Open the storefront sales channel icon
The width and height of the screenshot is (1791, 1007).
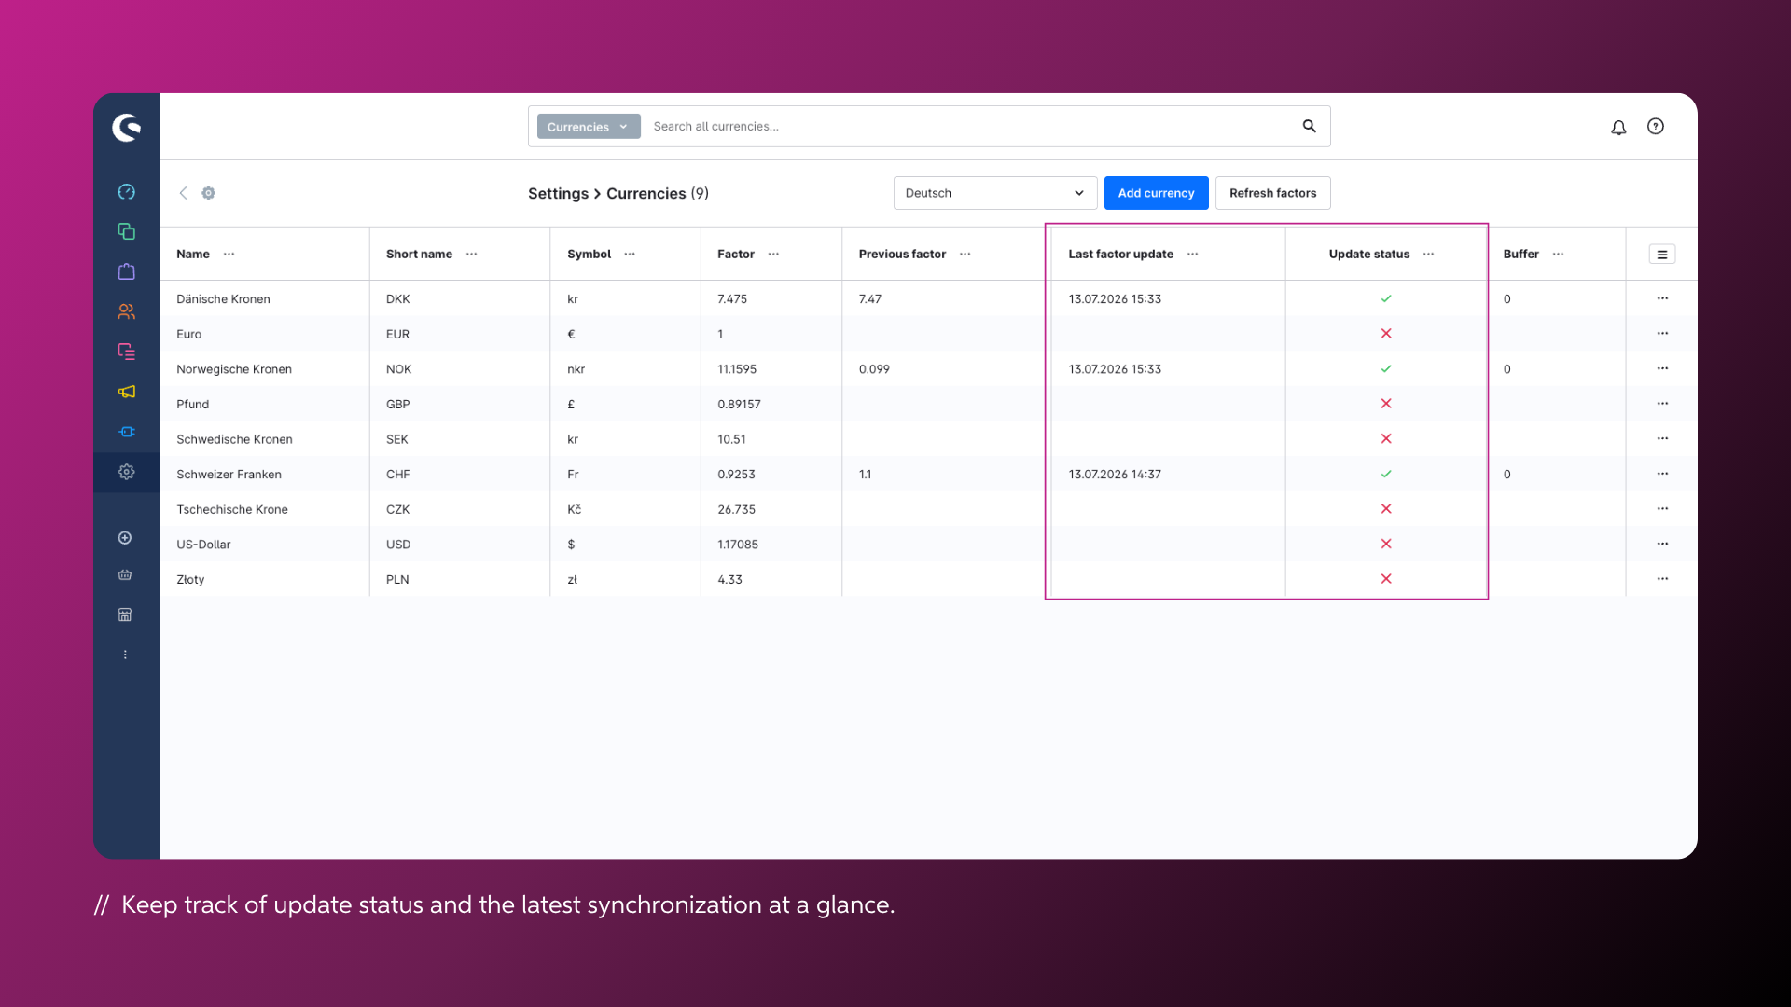pyautogui.click(x=125, y=614)
